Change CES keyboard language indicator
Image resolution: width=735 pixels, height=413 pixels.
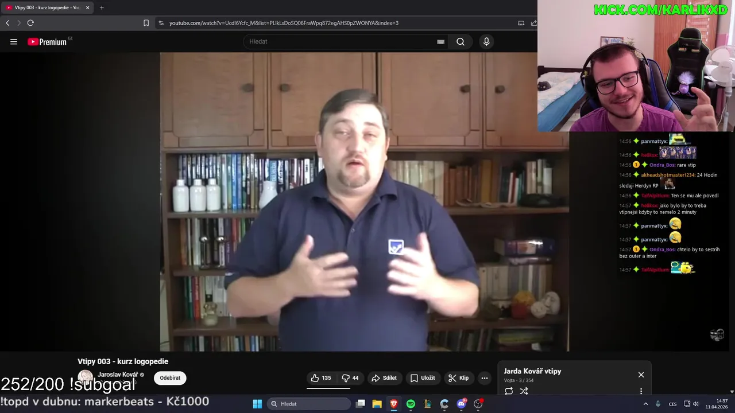[x=673, y=404]
